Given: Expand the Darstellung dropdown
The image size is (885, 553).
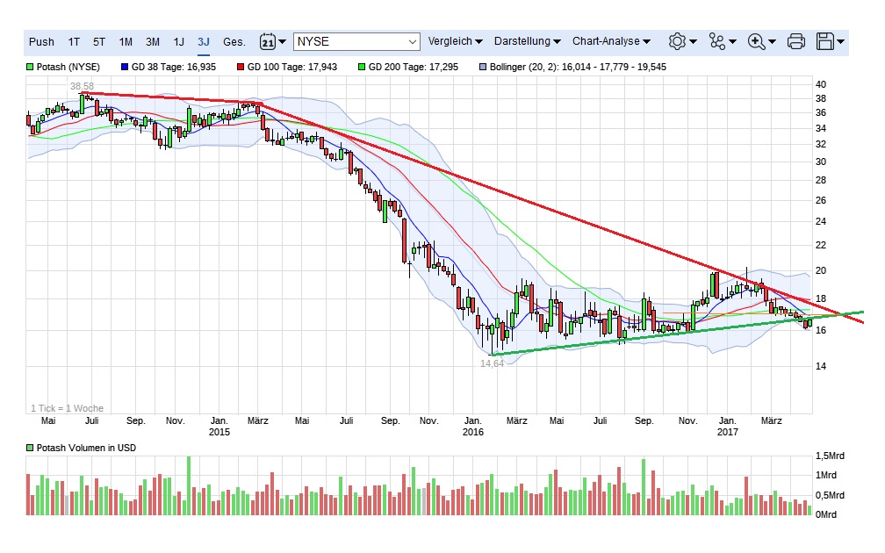Looking at the screenshot, I should point(524,40).
